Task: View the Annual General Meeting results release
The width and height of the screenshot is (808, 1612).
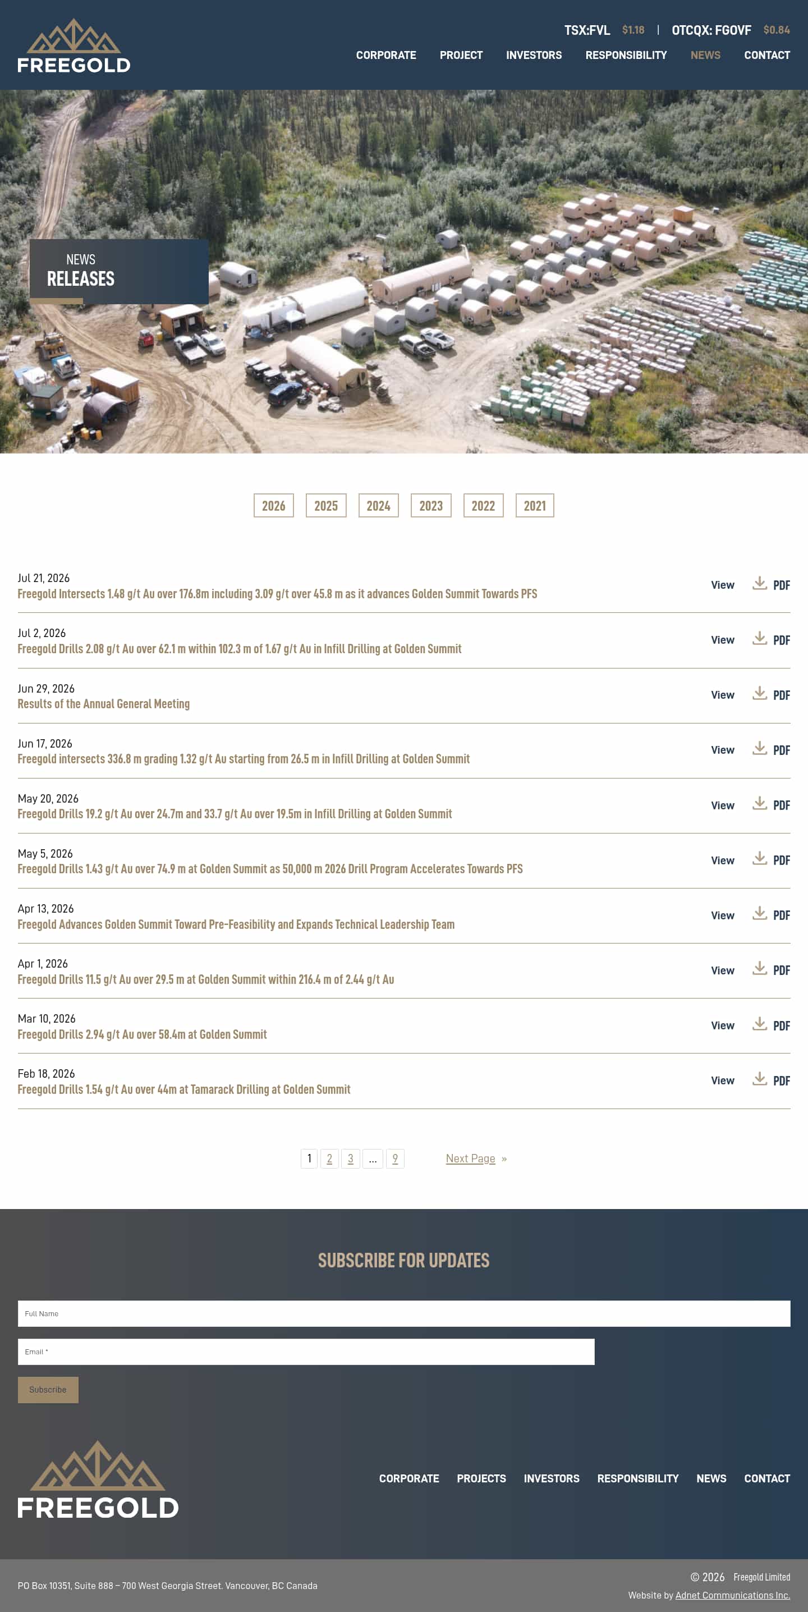Action: click(722, 695)
